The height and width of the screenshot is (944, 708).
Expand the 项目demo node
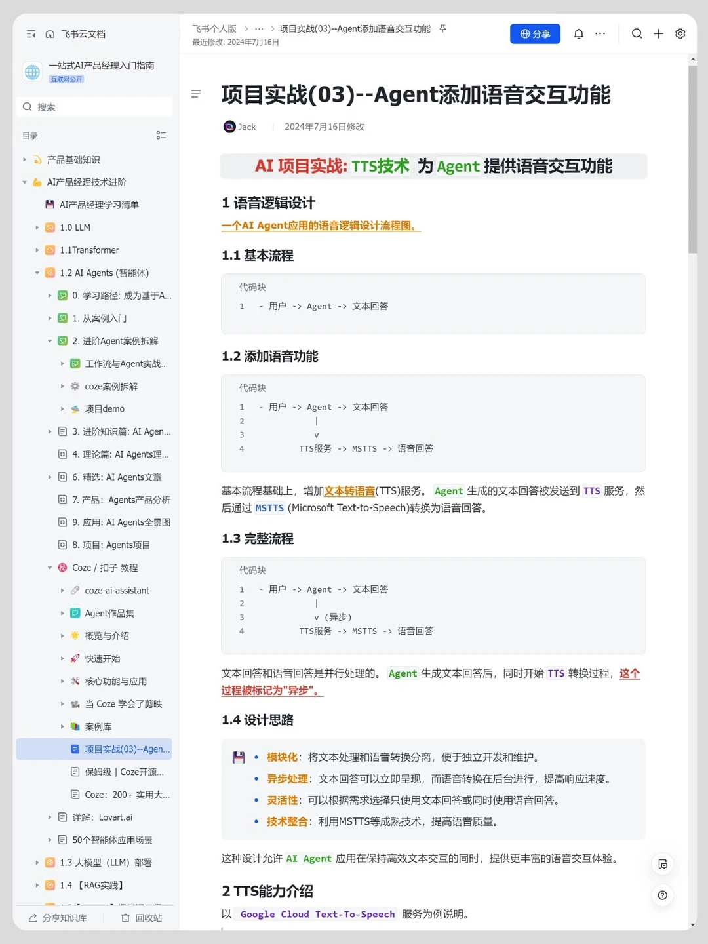click(62, 409)
